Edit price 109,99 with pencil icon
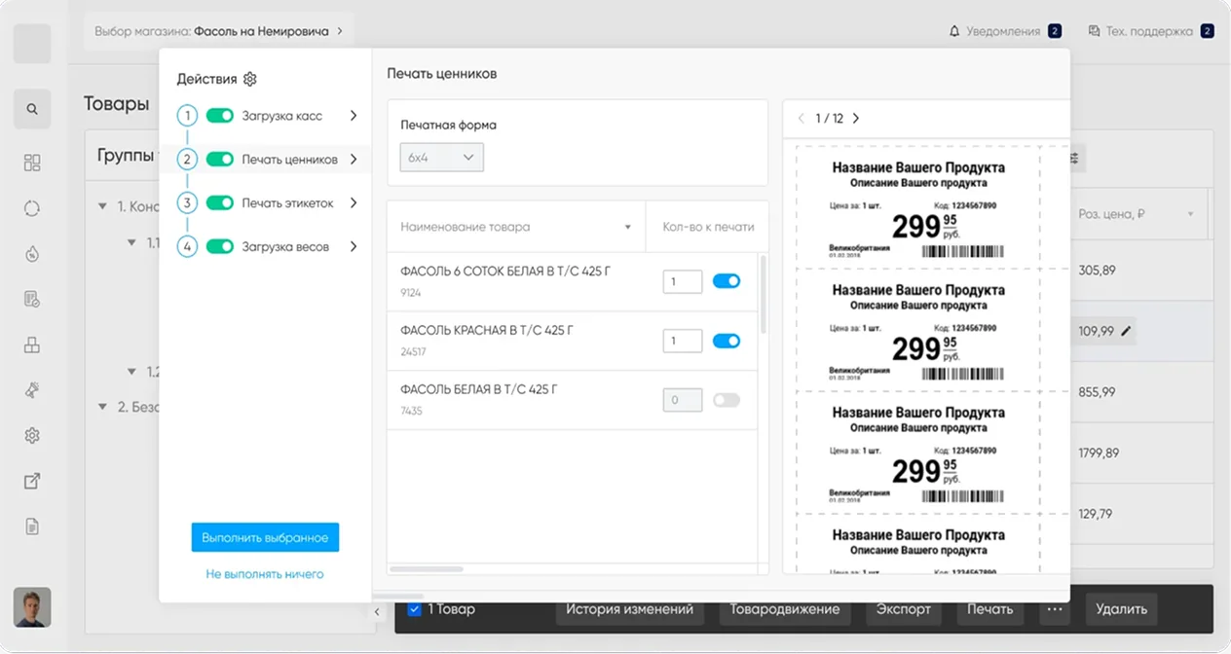Screen dimensions: 1231x654 pos(1126,331)
